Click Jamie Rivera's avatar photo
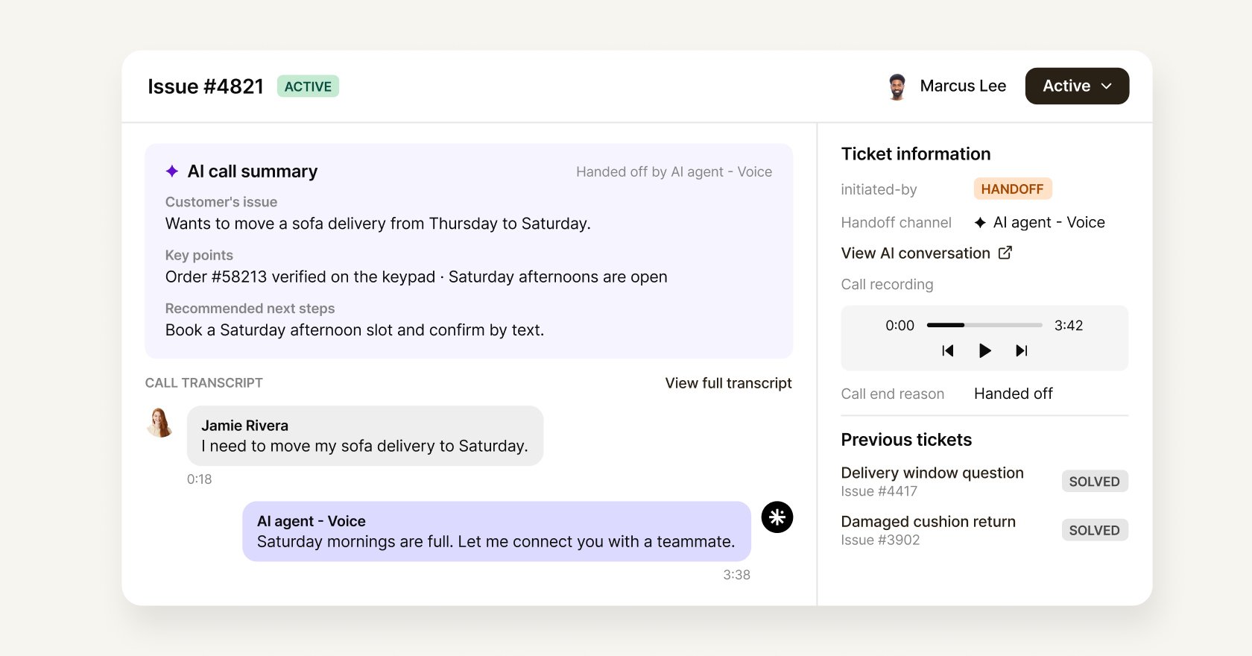This screenshot has height=656, width=1252. (159, 423)
